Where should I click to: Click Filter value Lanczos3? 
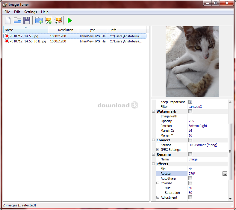[195, 107]
